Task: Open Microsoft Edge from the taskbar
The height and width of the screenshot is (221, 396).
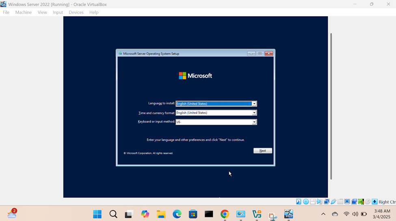Action: (x=177, y=214)
